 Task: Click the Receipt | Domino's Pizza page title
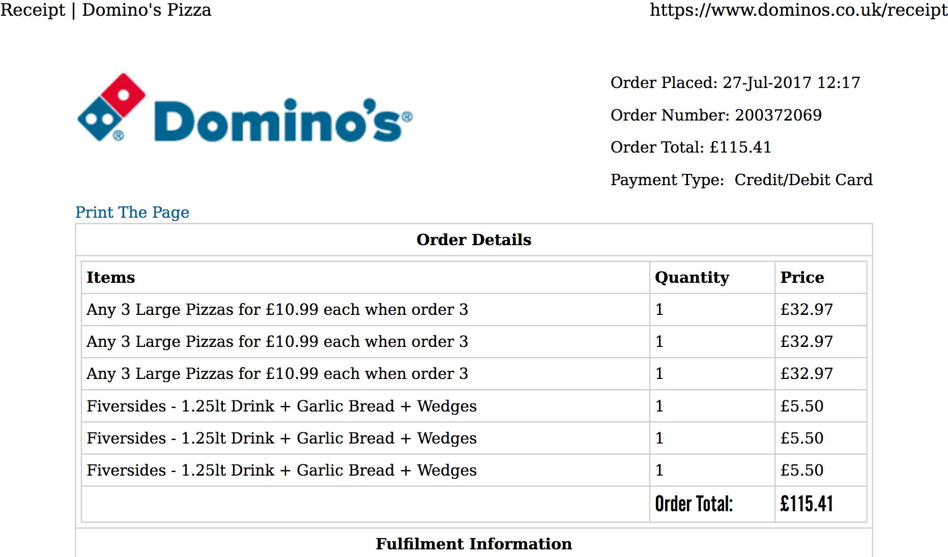pyautogui.click(x=106, y=10)
